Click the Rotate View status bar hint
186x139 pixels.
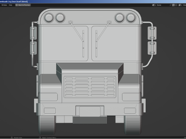pos(18,137)
